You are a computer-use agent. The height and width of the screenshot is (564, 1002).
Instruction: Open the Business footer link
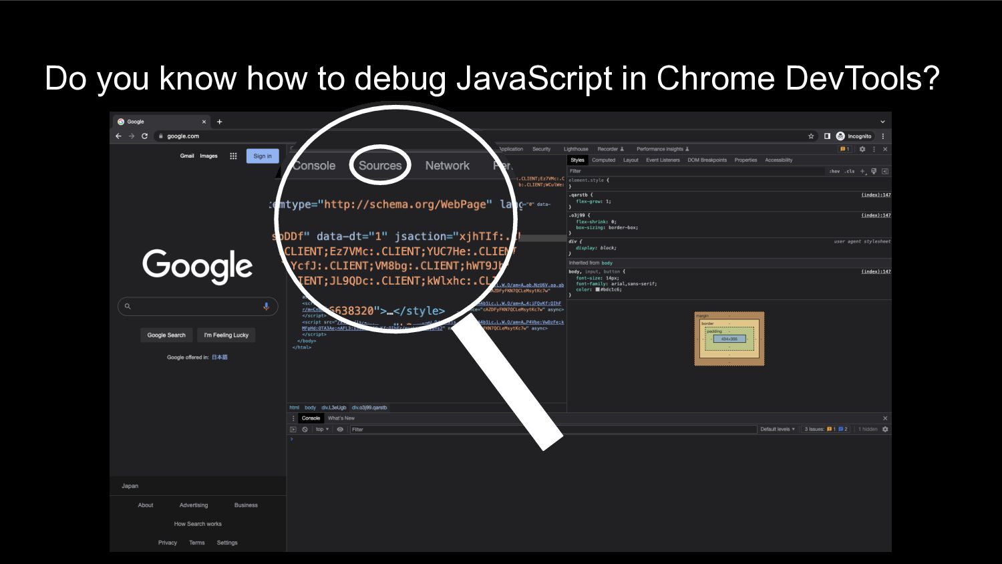coord(246,505)
